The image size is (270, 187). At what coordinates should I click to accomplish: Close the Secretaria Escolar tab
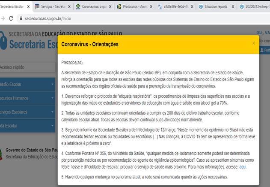(x=29, y=6)
